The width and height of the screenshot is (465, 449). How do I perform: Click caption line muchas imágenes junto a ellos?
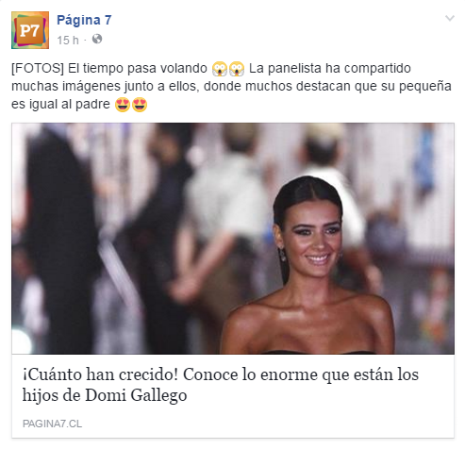(x=106, y=86)
